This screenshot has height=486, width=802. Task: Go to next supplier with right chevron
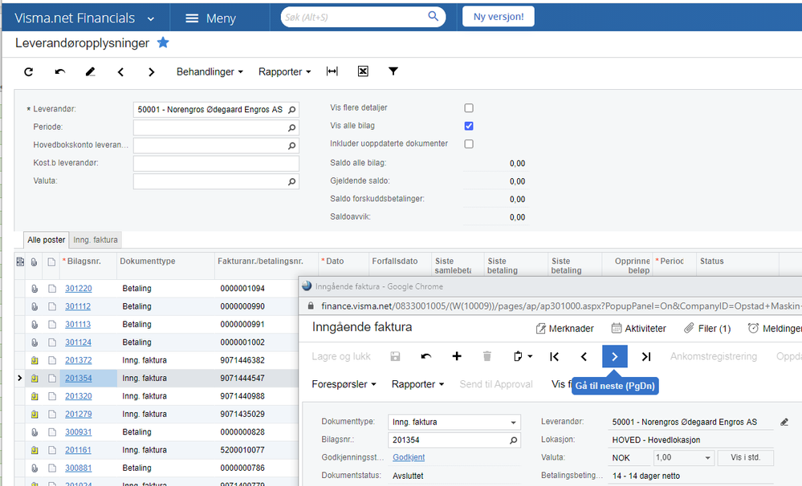[x=152, y=72]
